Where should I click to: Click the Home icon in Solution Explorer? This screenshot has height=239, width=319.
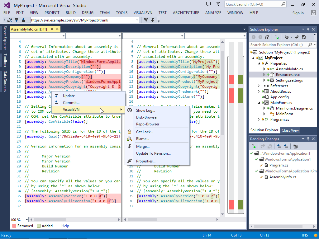(267, 37)
